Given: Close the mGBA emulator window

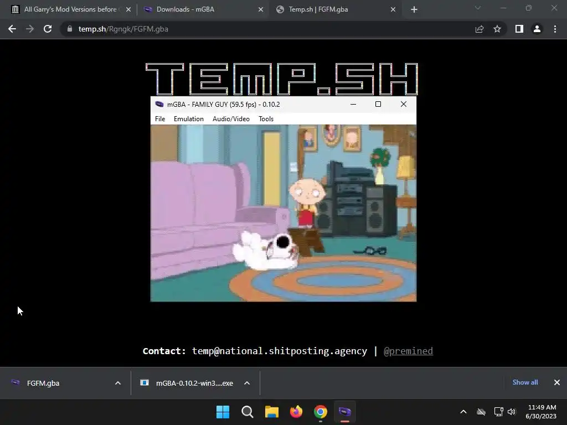Looking at the screenshot, I should point(404,105).
